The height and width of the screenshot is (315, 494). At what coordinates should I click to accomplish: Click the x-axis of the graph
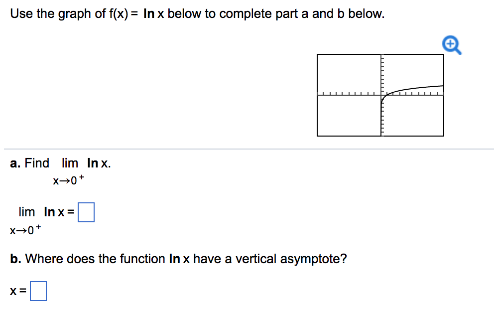click(x=349, y=95)
